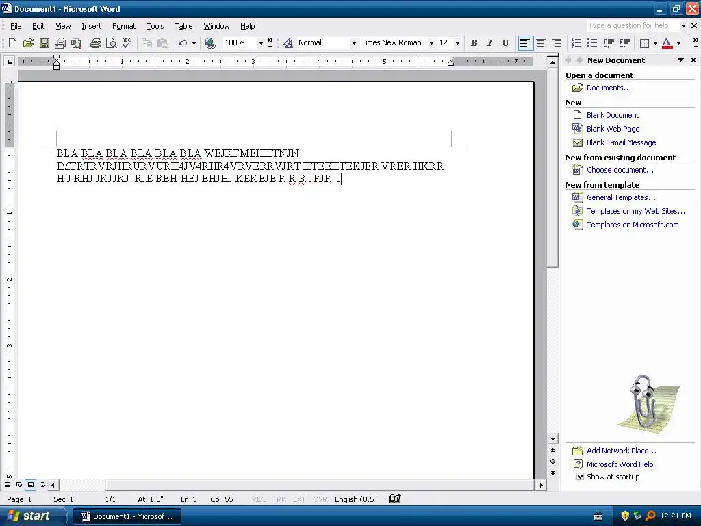Click the ruler tab selector L icon
701x526 pixels.
click(x=9, y=61)
